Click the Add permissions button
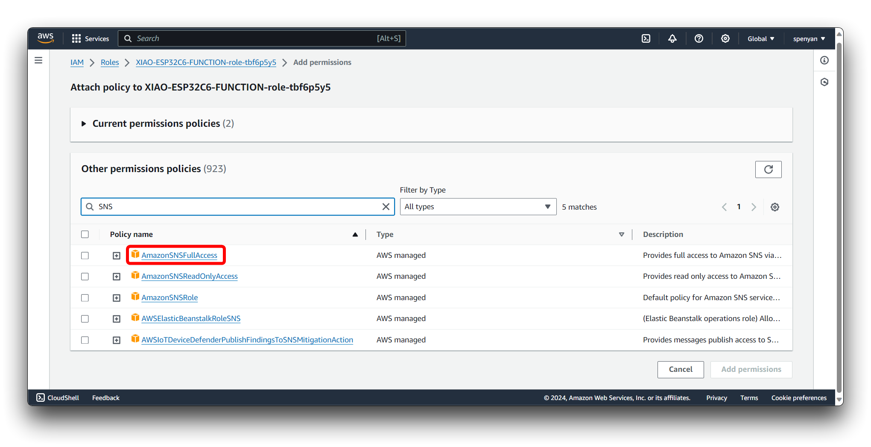 coord(751,369)
